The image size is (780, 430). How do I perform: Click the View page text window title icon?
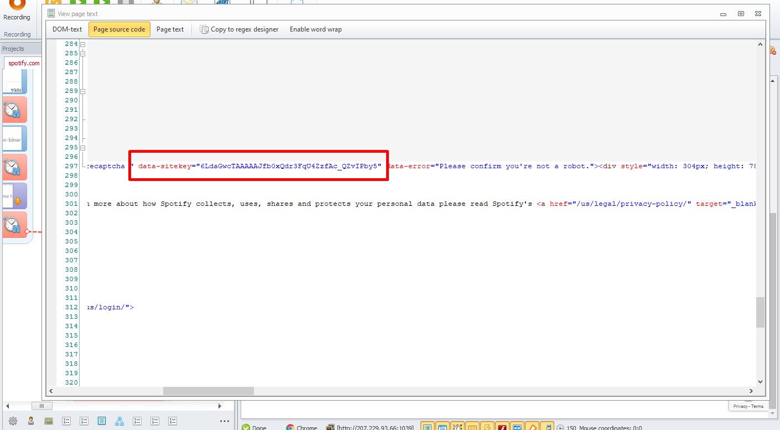(51, 13)
